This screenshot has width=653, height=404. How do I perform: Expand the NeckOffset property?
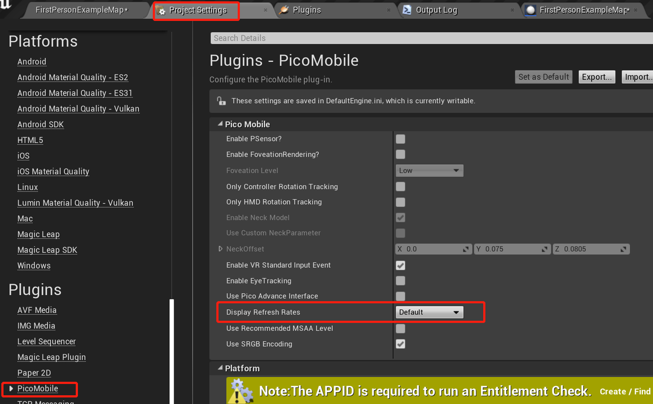(220, 249)
